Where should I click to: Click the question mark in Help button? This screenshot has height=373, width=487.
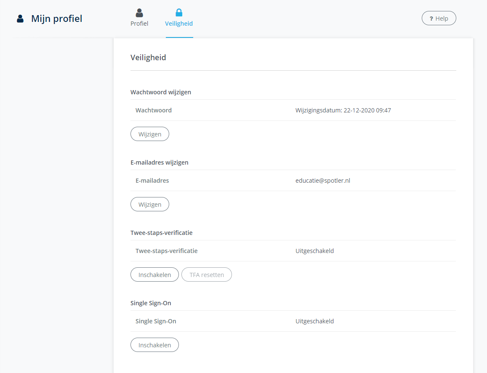point(431,19)
